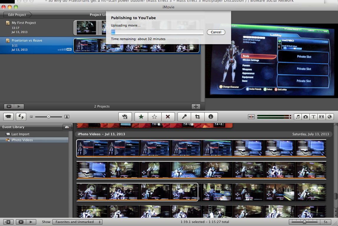Select iPhoto Videos in Event Library
Image resolution: width=338 pixels, height=226 pixels.
coord(22,140)
